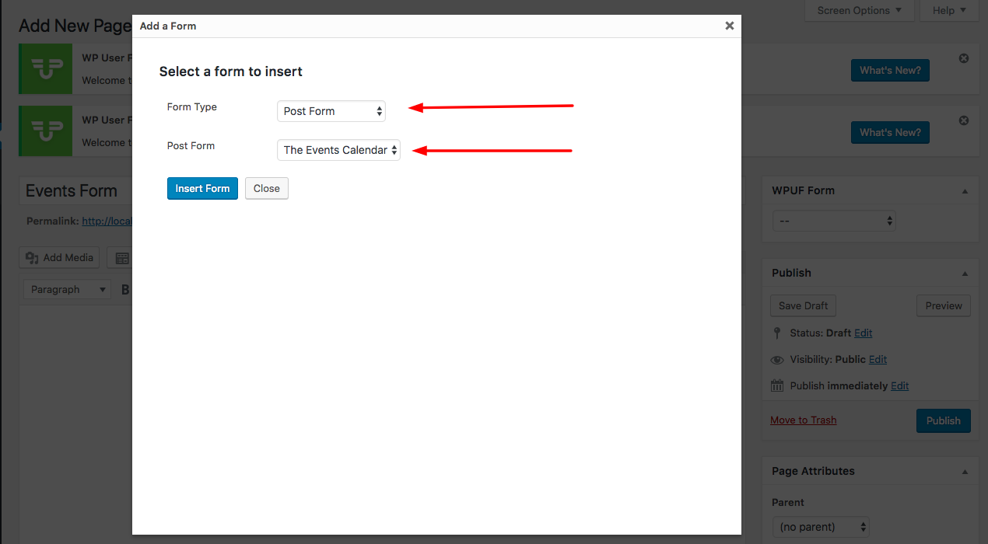Collapse the Publish panel
988x544 pixels.
pos(965,273)
